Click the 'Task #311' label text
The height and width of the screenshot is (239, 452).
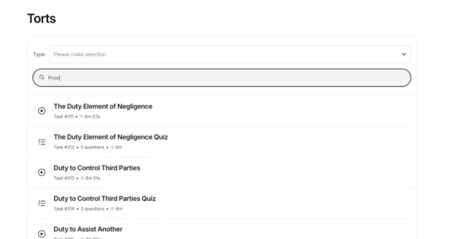click(64, 117)
